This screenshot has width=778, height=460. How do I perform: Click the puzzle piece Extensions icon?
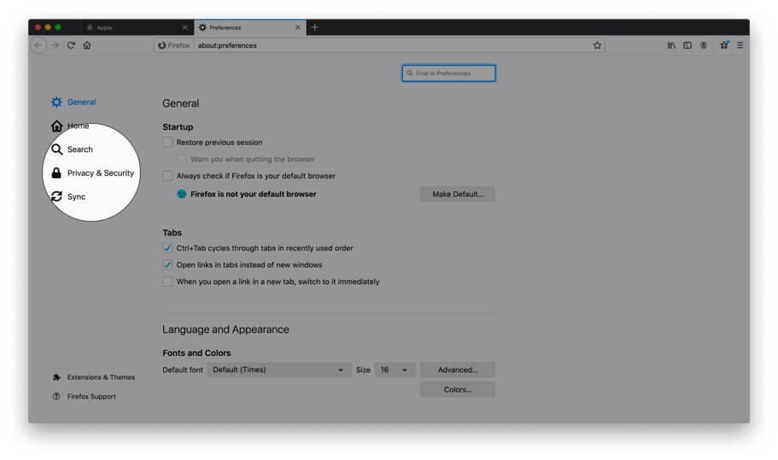coord(56,377)
